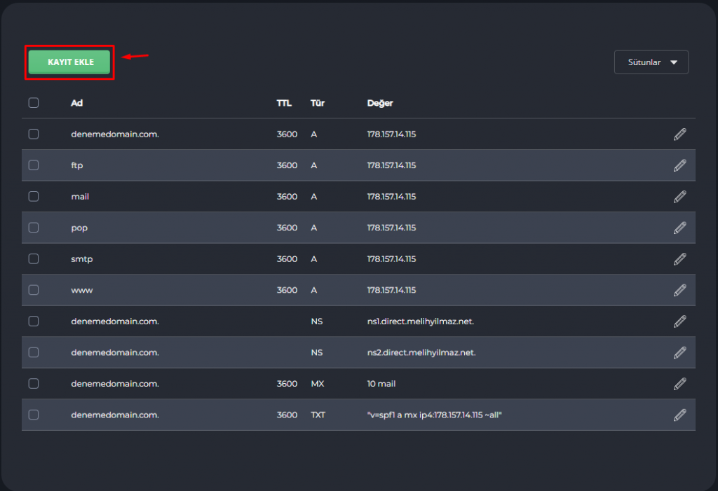The height and width of the screenshot is (491, 718).
Task: Edit the mail A record
Action: 679,197
